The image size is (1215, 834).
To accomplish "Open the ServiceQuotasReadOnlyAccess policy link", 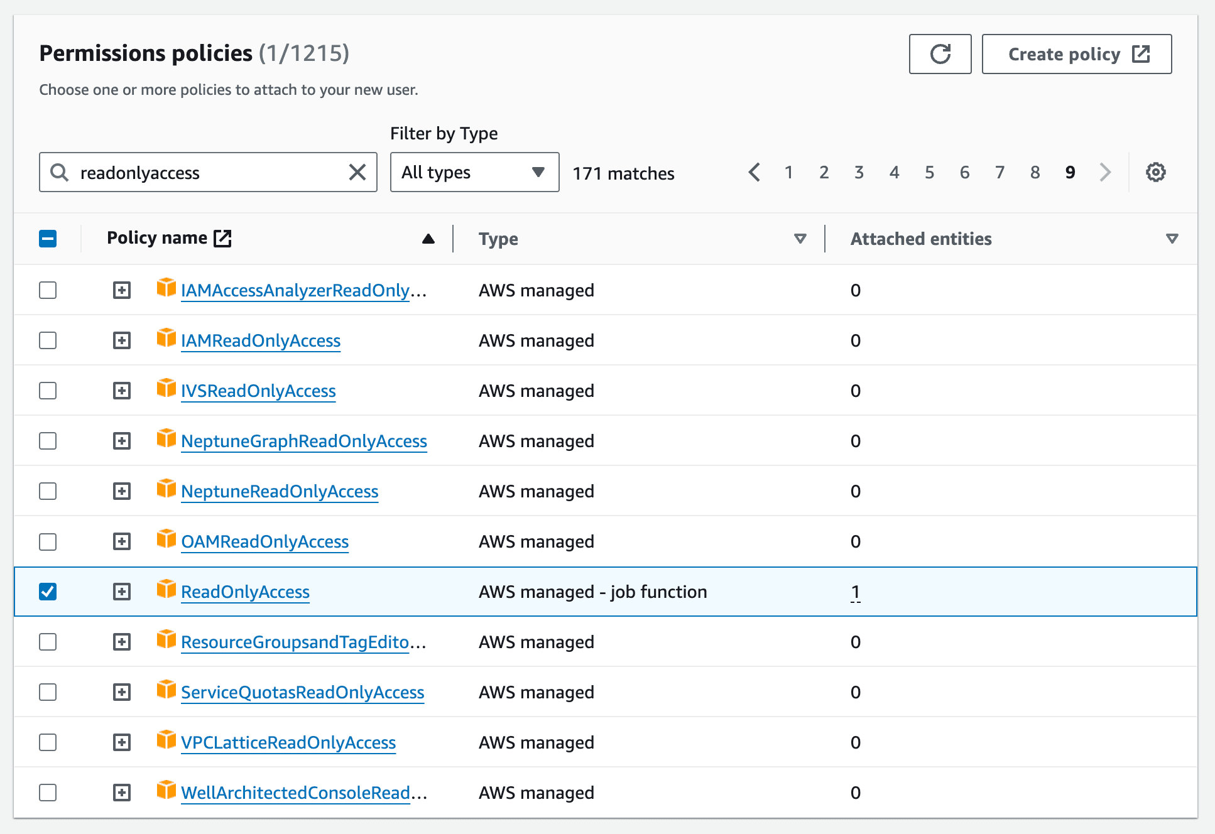I will (302, 692).
